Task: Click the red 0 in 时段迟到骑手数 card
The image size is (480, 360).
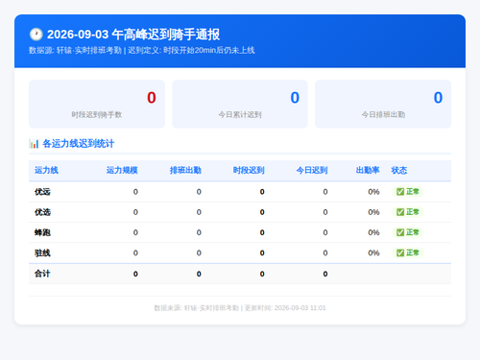Action: (152, 98)
